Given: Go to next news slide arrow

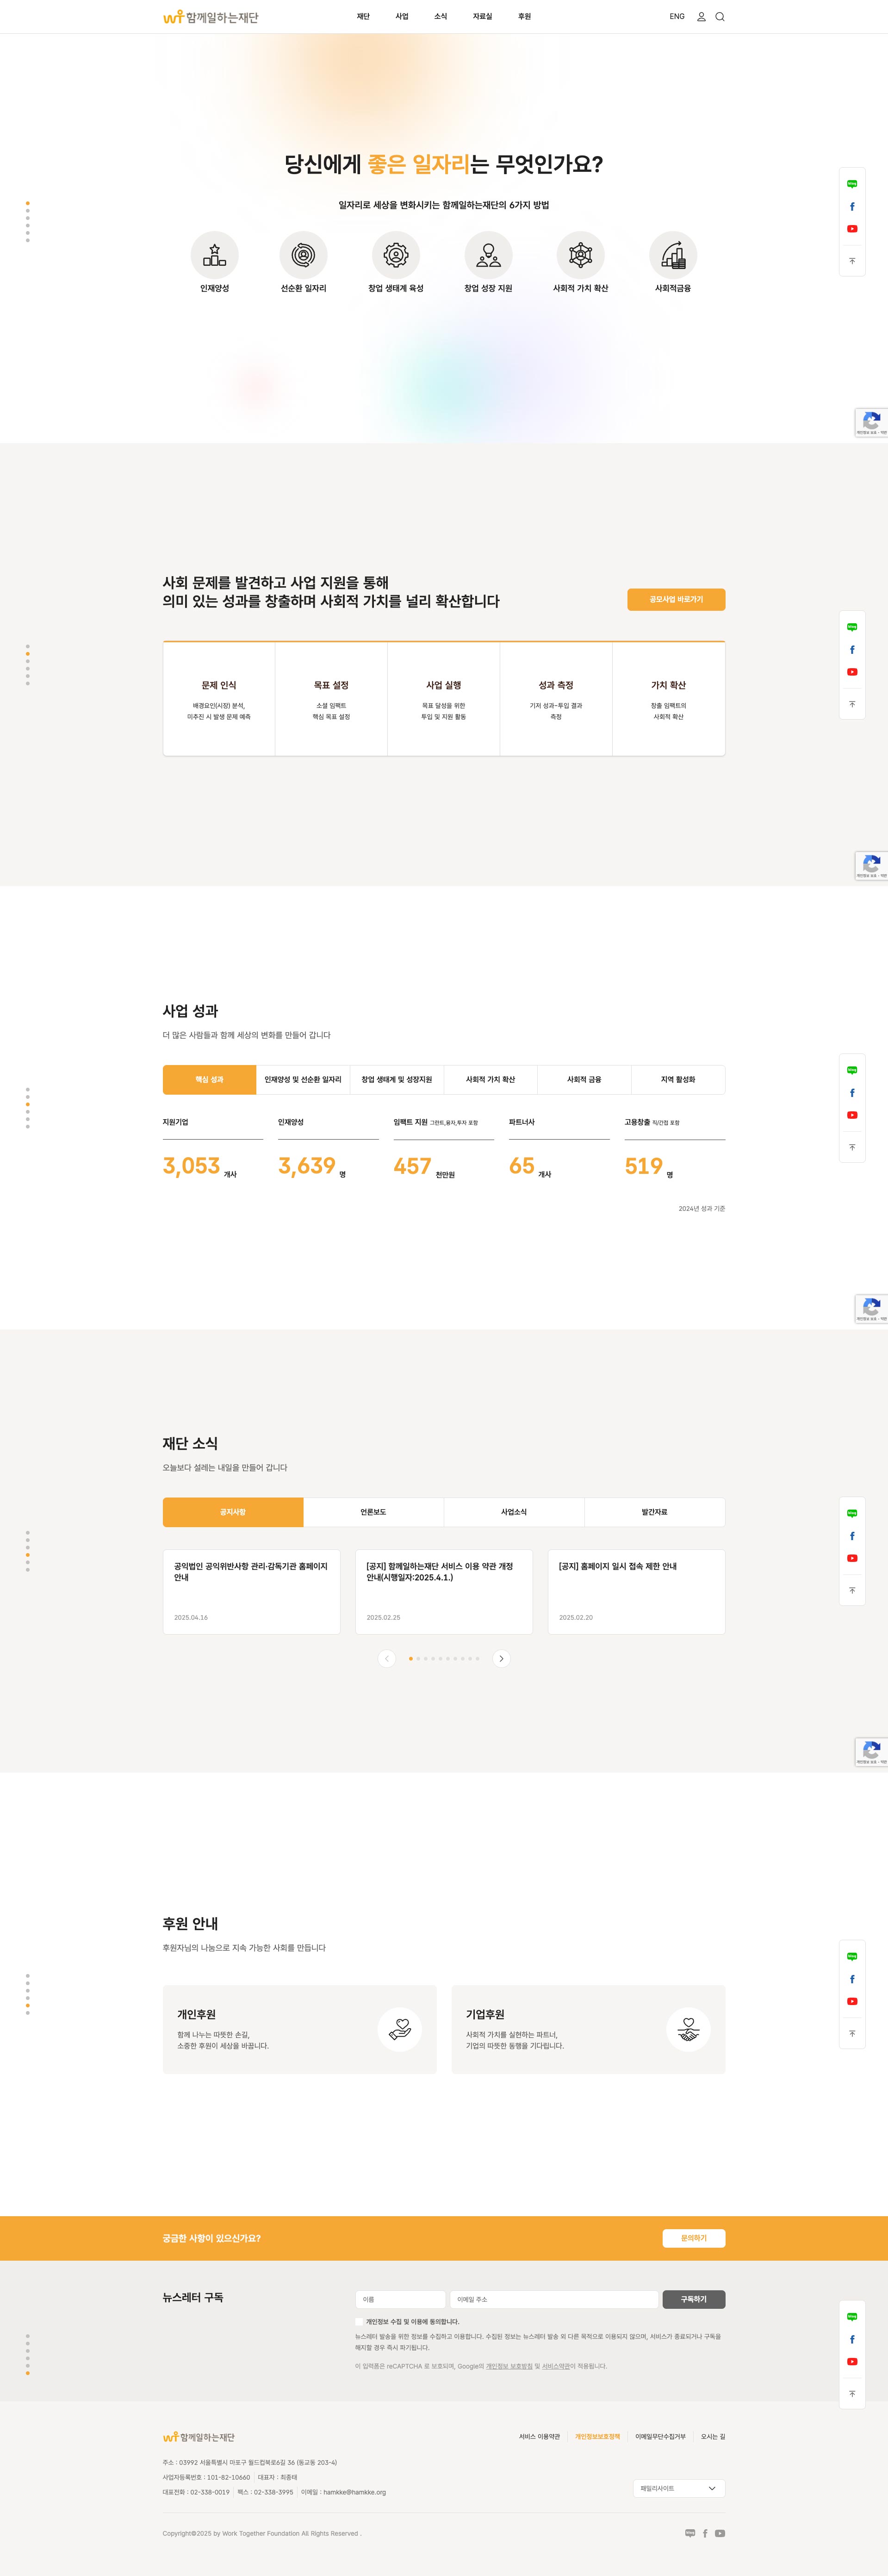Looking at the screenshot, I should coord(502,1658).
